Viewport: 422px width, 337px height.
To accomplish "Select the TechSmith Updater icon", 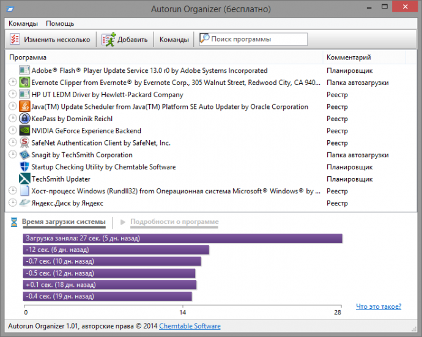I will (24, 179).
